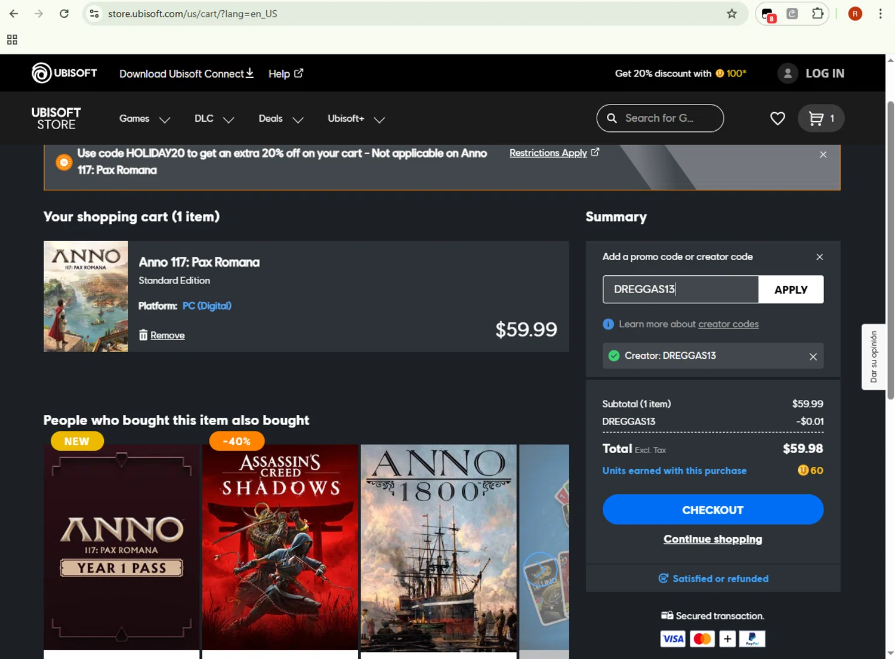
Task: Open Anno 117 Year 1 Pass recommendation
Action: point(122,547)
